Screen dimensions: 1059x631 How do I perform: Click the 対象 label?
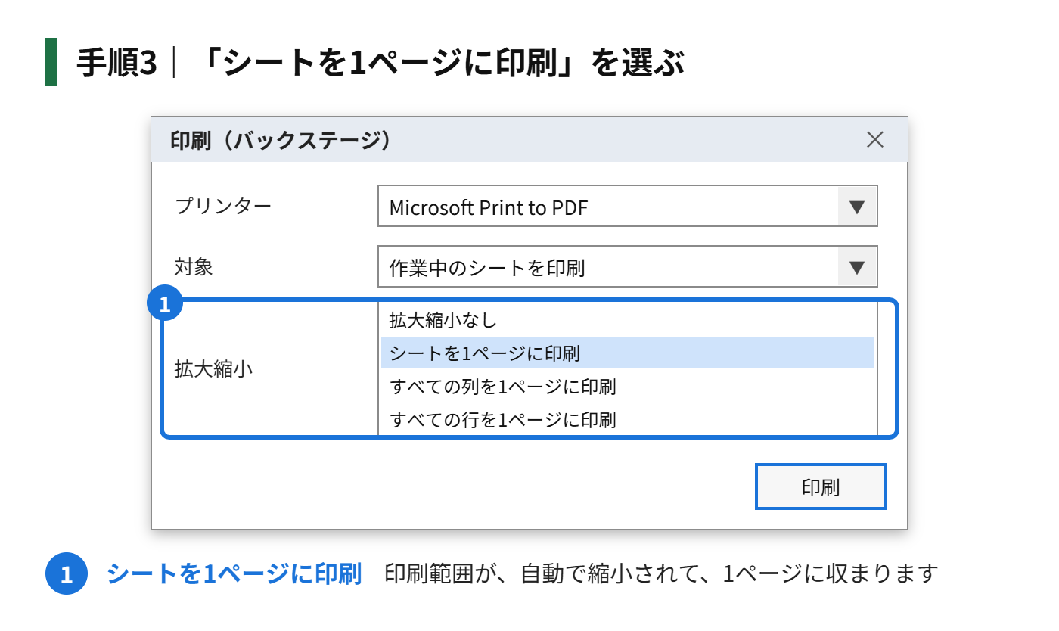coord(194,266)
